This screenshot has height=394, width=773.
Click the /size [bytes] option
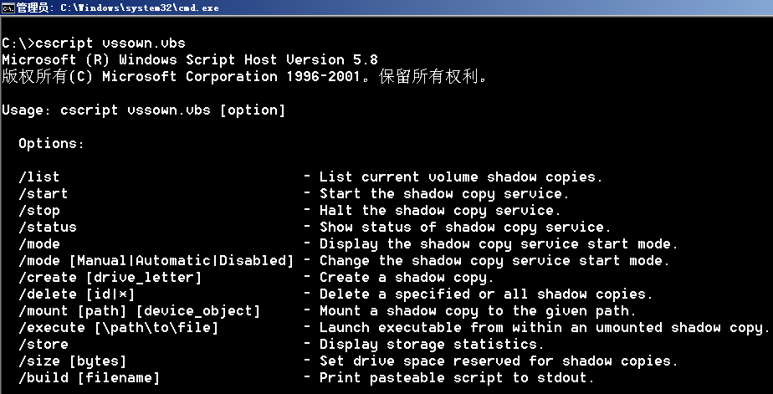tap(73, 361)
